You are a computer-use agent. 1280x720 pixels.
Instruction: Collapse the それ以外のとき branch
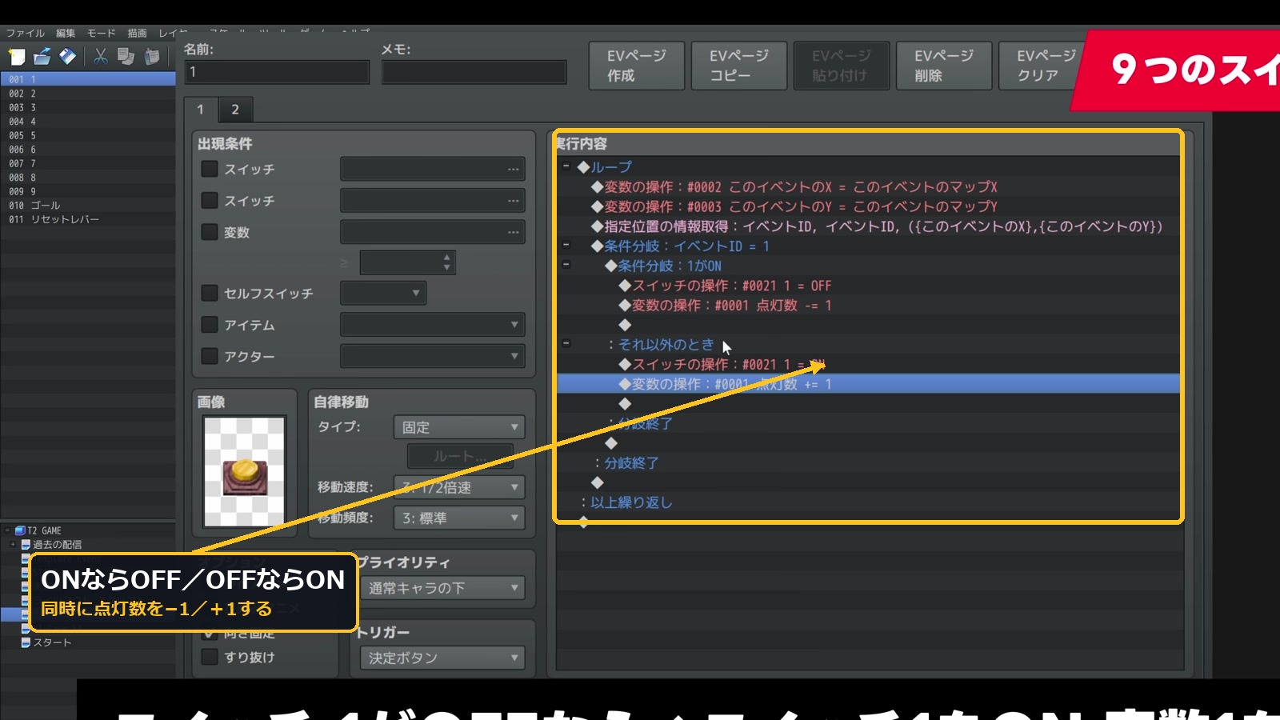[566, 343]
